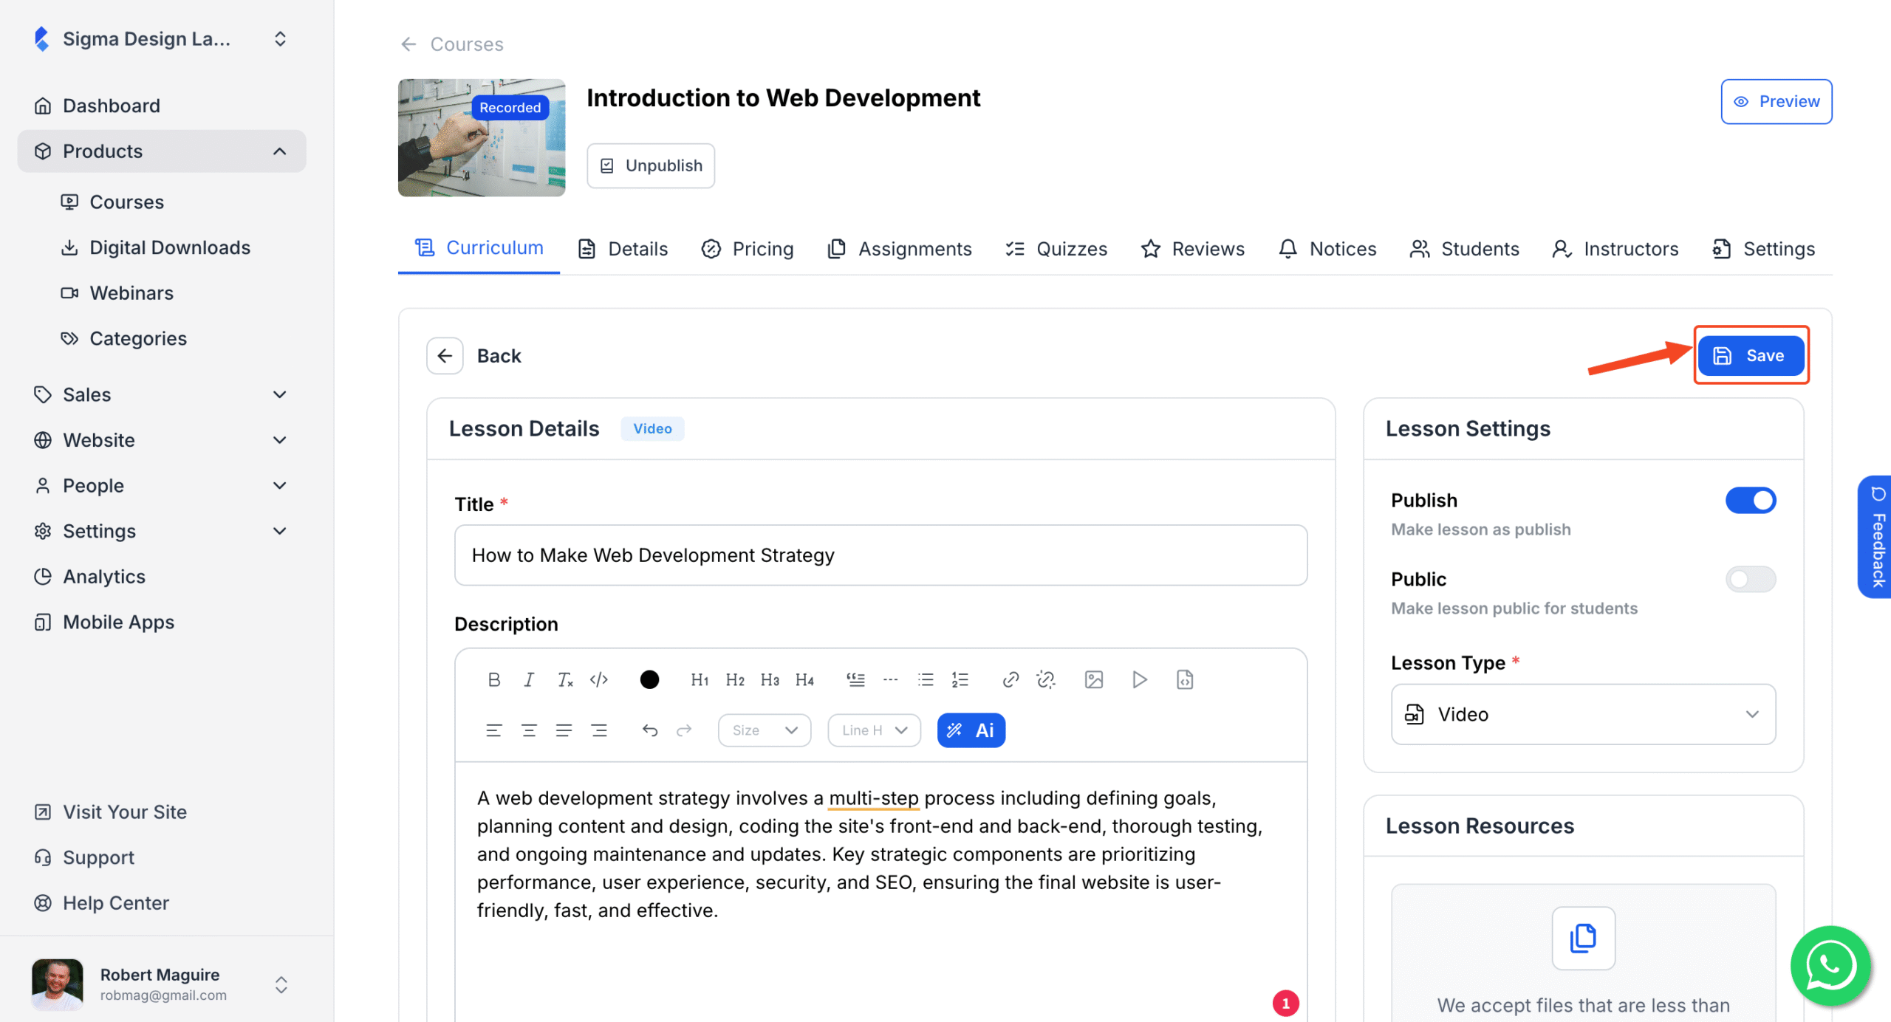Toggle bold formatting in the description editor
This screenshot has width=1891, height=1022.
click(x=494, y=679)
